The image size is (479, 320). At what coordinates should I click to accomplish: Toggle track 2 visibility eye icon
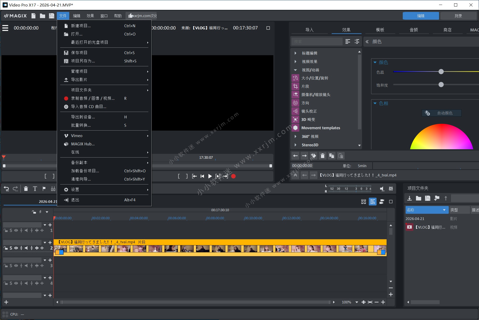point(16,248)
